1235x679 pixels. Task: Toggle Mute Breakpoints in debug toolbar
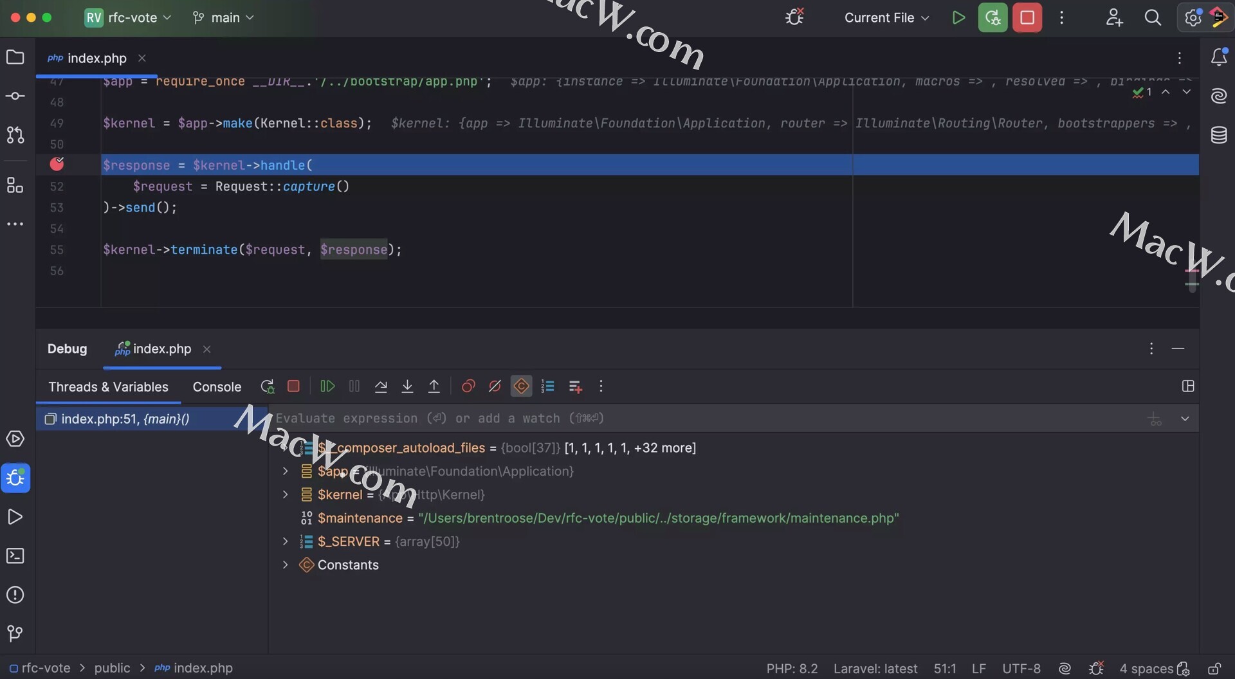coord(495,386)
